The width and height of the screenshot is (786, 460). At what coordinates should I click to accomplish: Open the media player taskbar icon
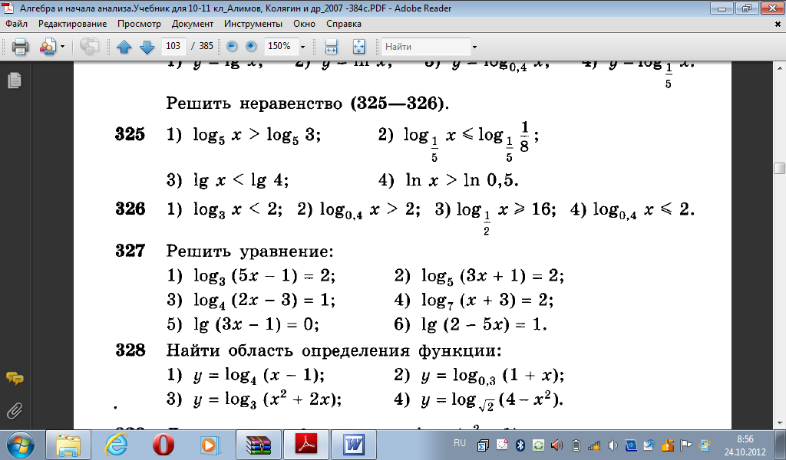[210, 445]
